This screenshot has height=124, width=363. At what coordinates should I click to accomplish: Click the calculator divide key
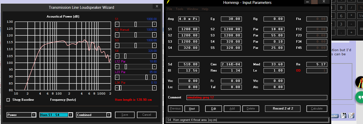[351, 8]
